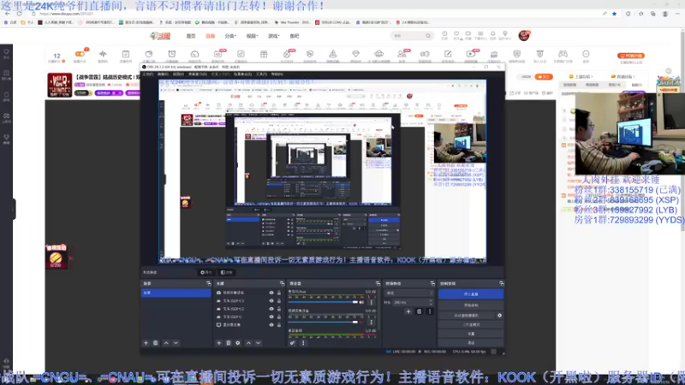Move the selected OBS scene down
Screen dimensions: 685x385
pos(176,343)
